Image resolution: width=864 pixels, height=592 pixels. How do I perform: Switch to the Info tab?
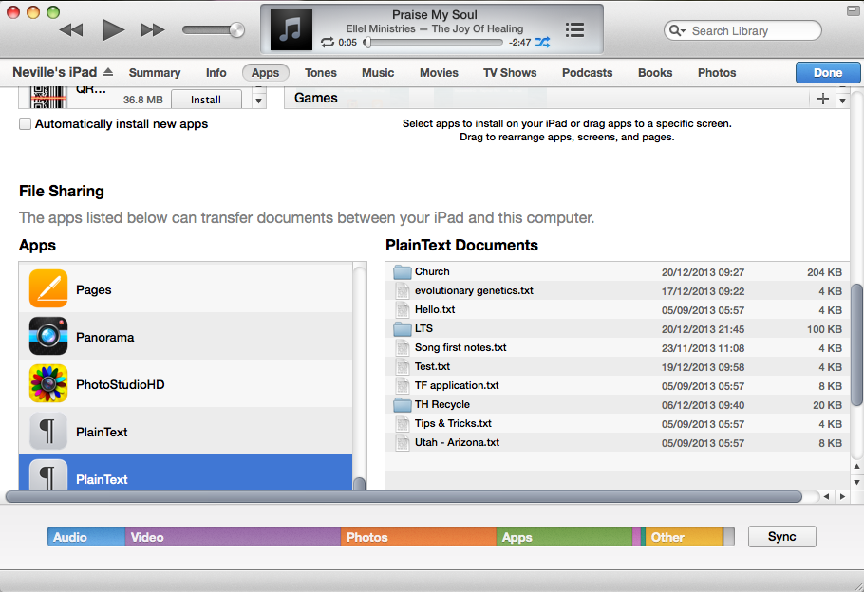(216, 73)
